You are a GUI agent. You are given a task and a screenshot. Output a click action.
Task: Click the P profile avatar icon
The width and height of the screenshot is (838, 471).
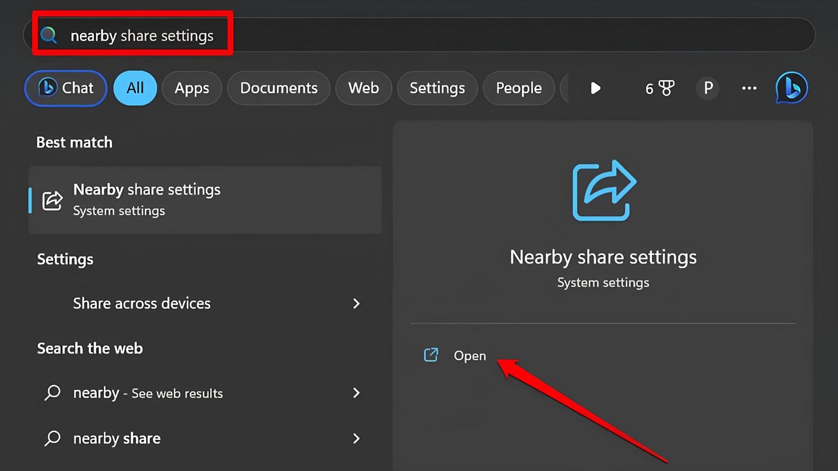[708, 88]
